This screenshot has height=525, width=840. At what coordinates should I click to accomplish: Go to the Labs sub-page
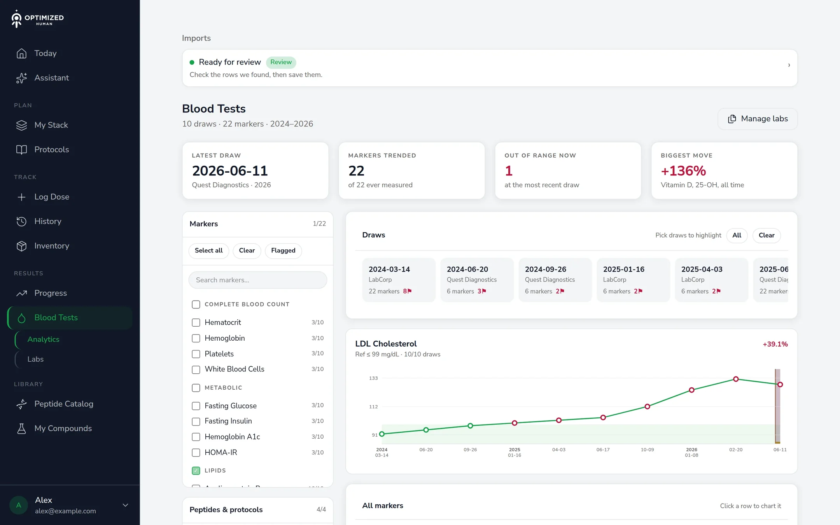pos(35,359)
